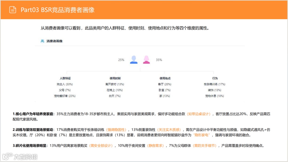Click the orange text (强调稳固性)
The image size is (288, 162).
116,130
